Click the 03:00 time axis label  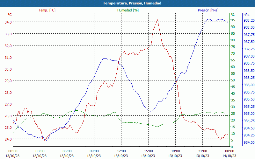click(x=40, y=151)
